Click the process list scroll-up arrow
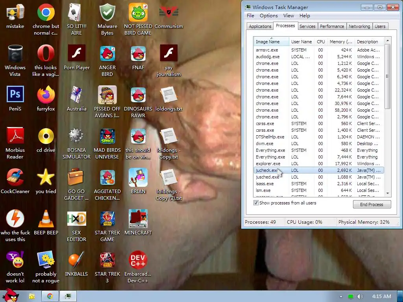This screenshot has height=302, width=403. pyautogui.click(x=388, y=41)
